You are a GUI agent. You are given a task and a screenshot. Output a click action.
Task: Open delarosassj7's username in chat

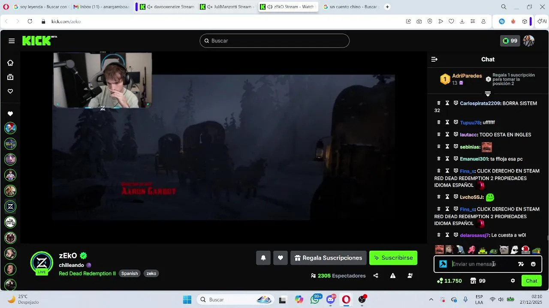474,235
